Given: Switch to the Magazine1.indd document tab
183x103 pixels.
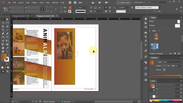Looking at the screenshot, I should 45,16.
